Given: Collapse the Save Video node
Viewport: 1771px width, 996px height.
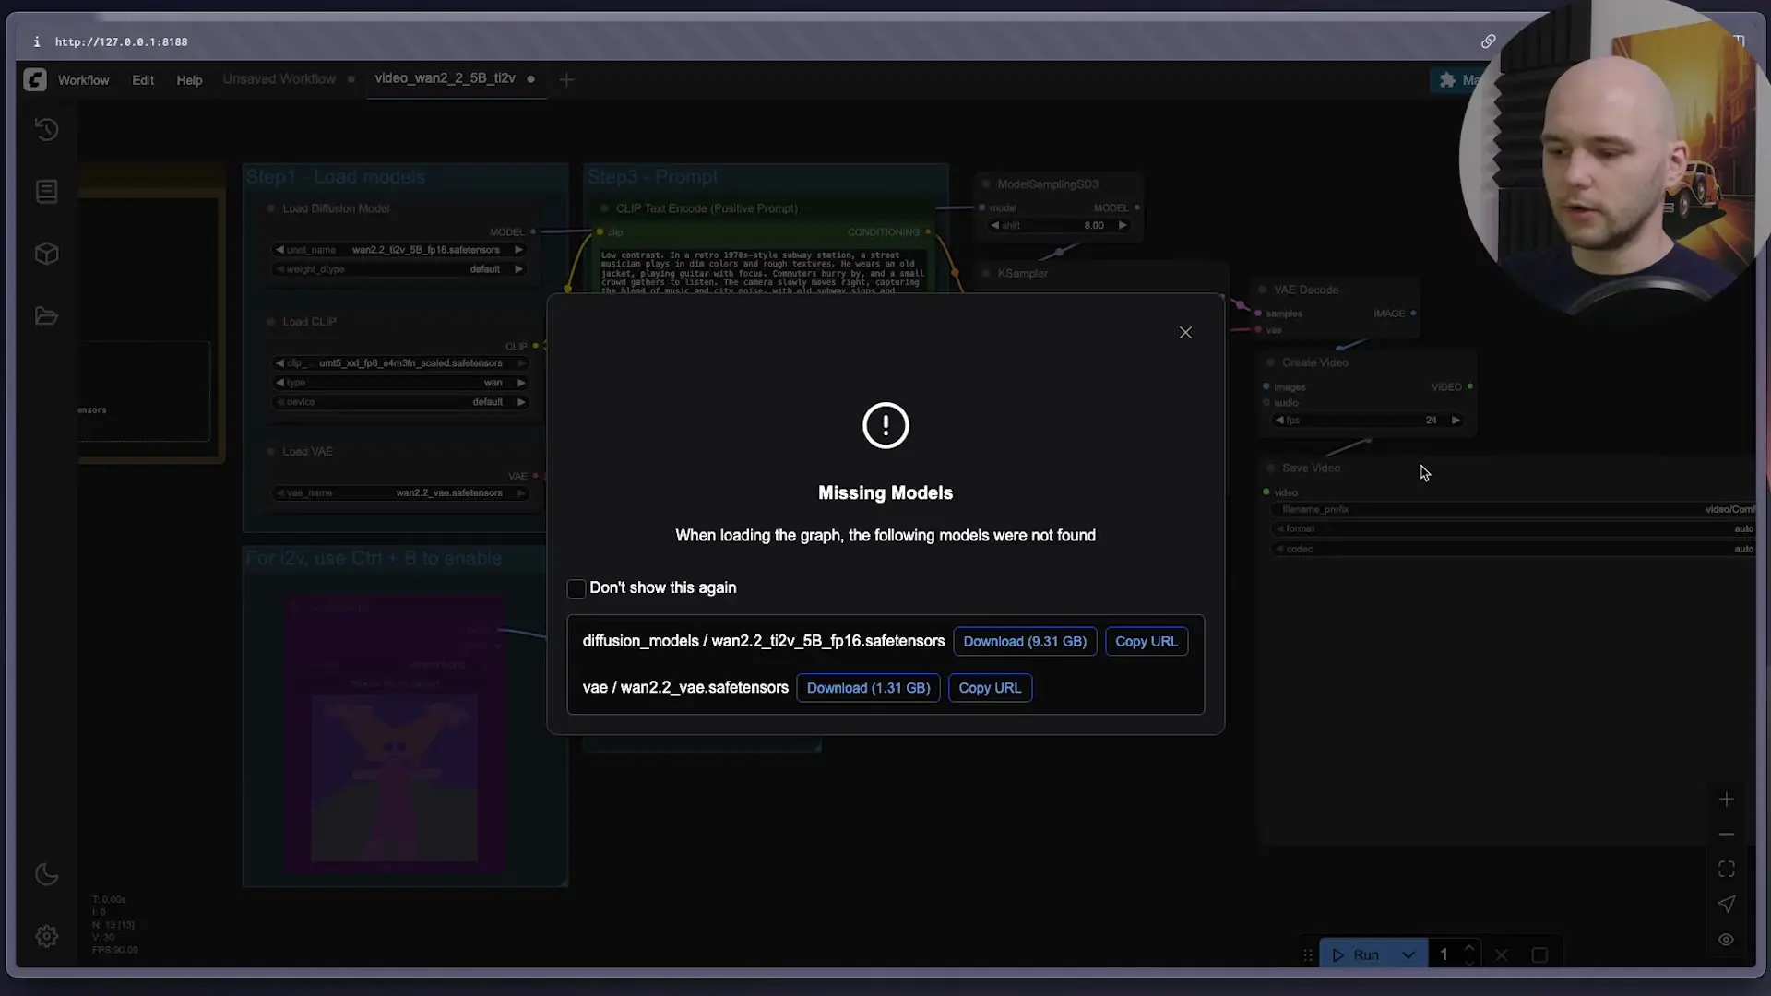Looking at the screenshot, I should (x=1270, y=468).
